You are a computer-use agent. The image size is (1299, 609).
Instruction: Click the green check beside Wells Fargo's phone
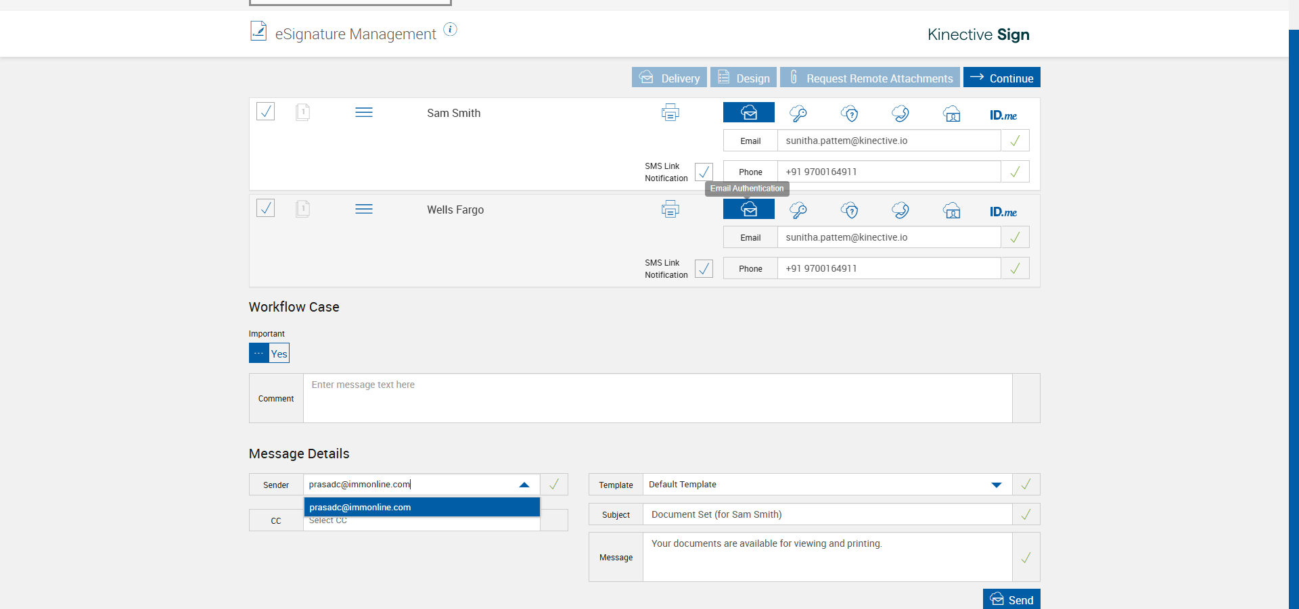click(1015, 268)
